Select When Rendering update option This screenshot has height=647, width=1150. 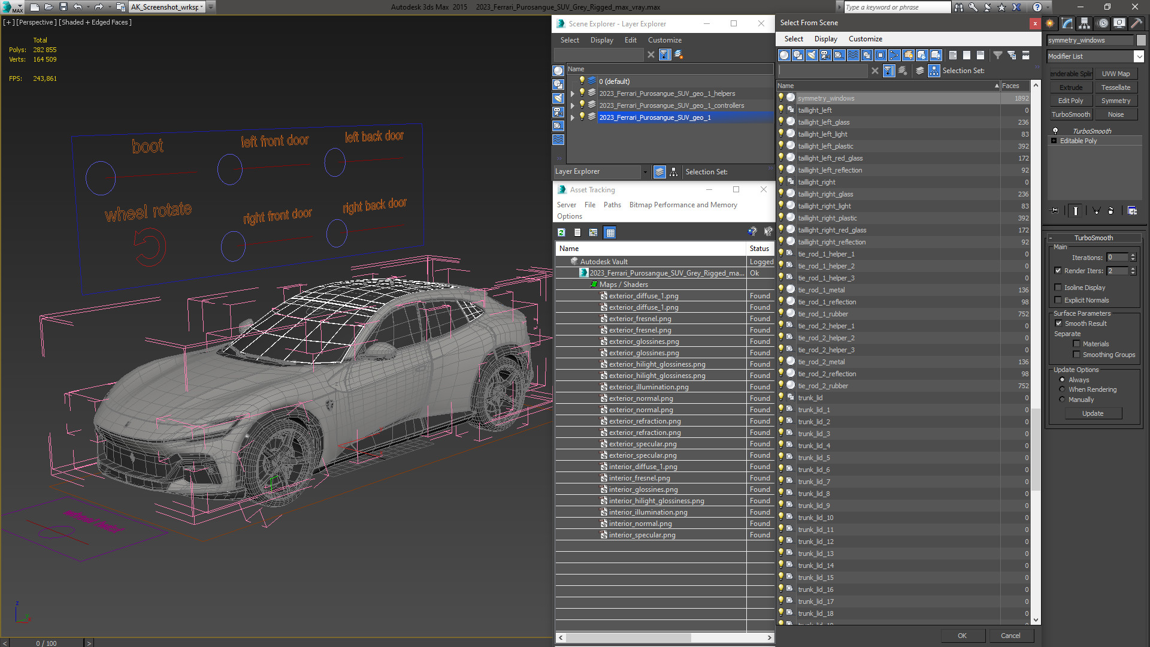click(1062, 389)
